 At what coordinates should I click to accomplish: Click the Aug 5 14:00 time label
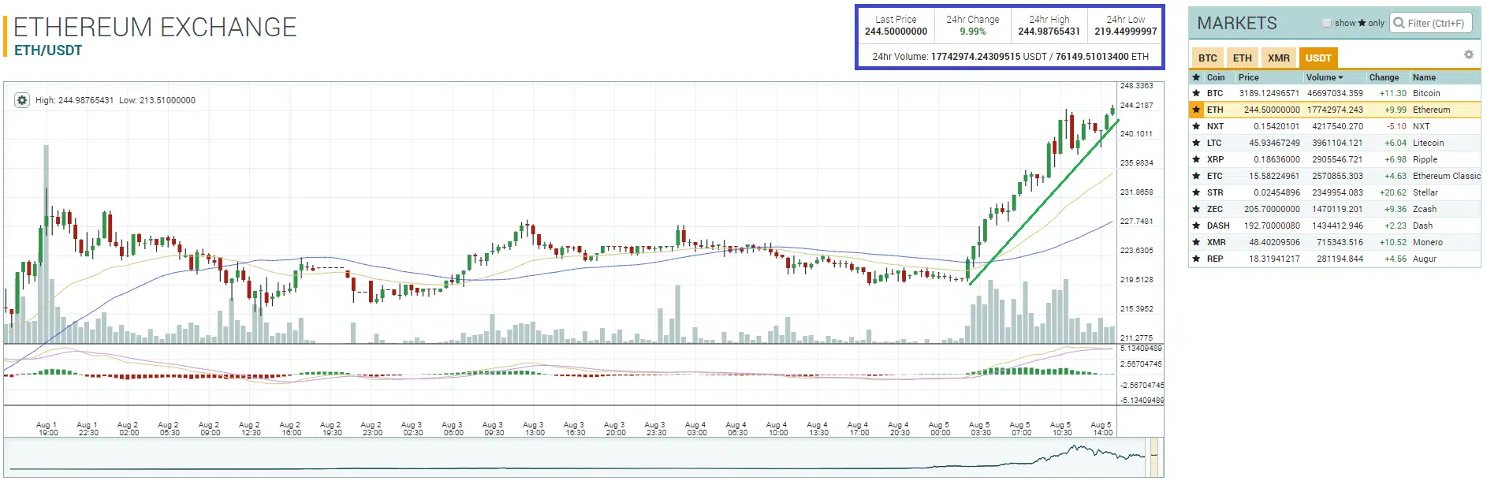(x=1101, y=428)
